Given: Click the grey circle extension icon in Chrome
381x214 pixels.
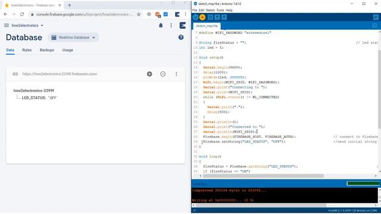Looking at the screenshot, I should [x=149, y=14].
